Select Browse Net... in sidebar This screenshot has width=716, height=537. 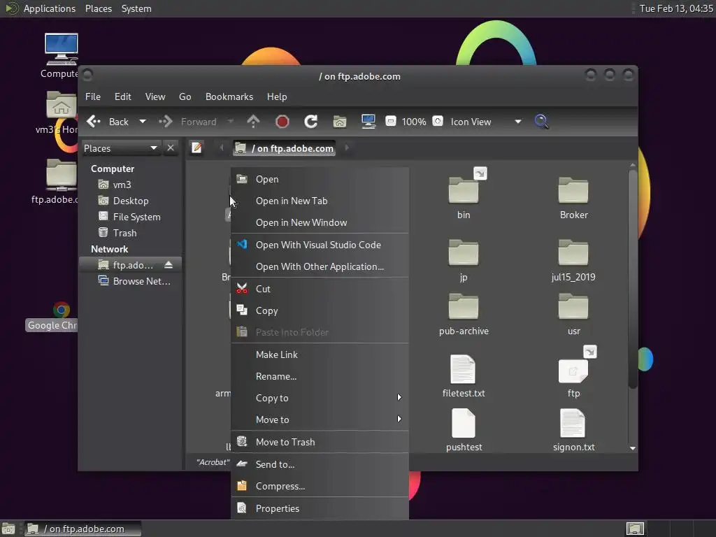click(x=130, y=281)
